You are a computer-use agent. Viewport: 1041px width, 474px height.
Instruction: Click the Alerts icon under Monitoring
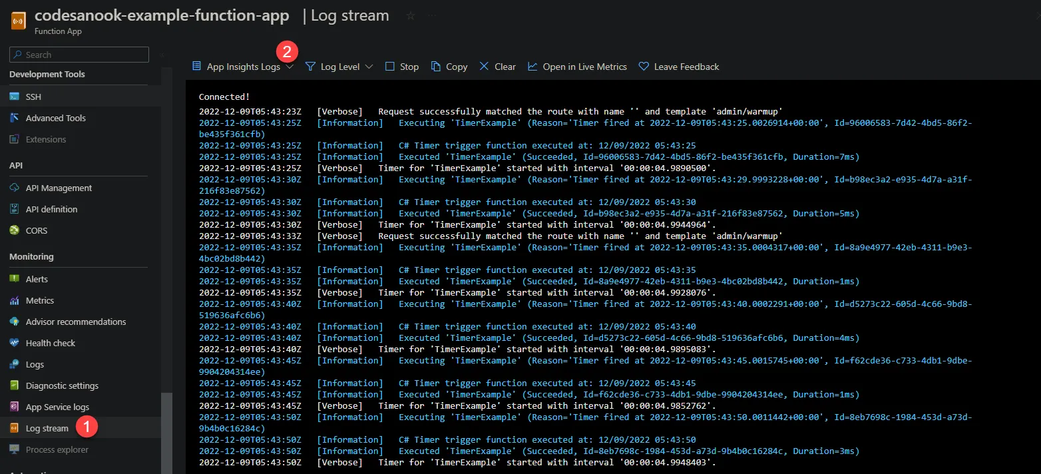click(x=14, y=279)
